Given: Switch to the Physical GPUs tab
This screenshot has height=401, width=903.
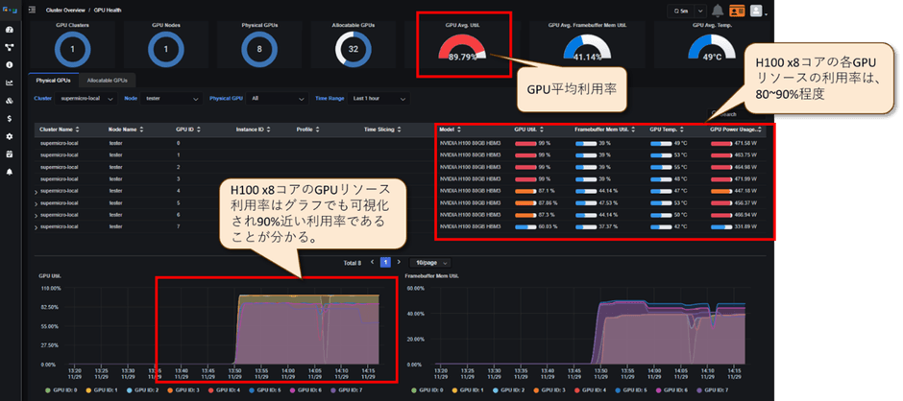Looking at the screenshot, I should click(53, 81).
